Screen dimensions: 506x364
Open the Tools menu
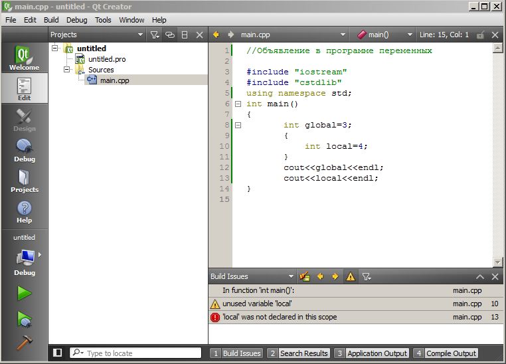pyautogui.click(x=103, y=20)
